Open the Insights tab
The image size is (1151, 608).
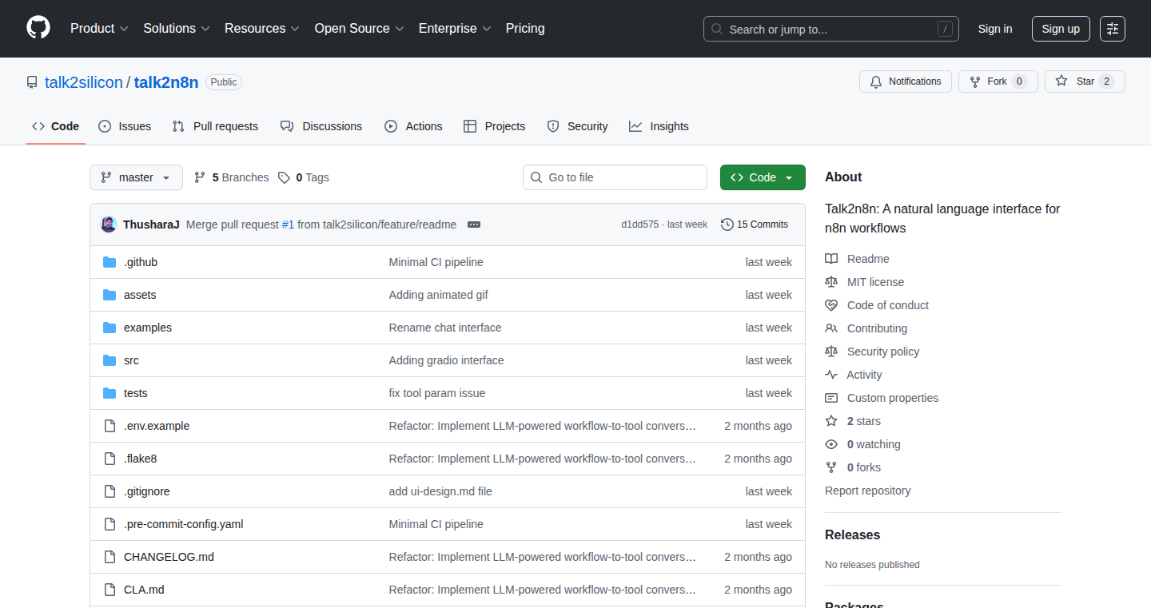click(x=659, y=126)
